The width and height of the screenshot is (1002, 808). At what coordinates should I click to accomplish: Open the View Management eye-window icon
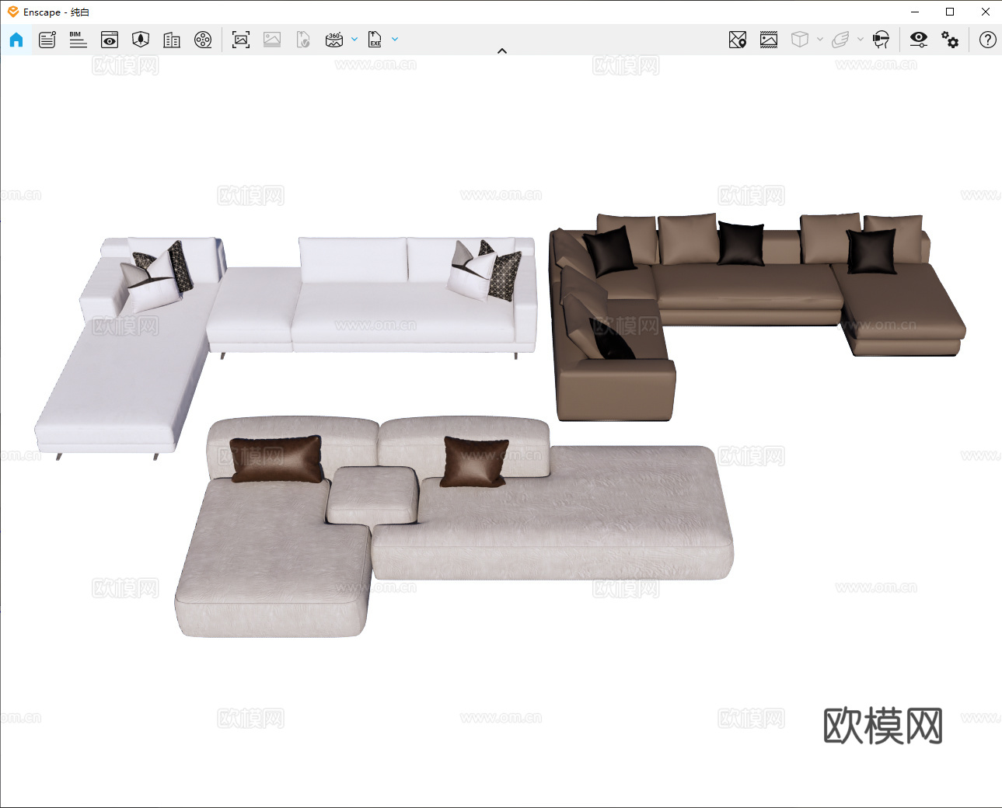point(110,40)
